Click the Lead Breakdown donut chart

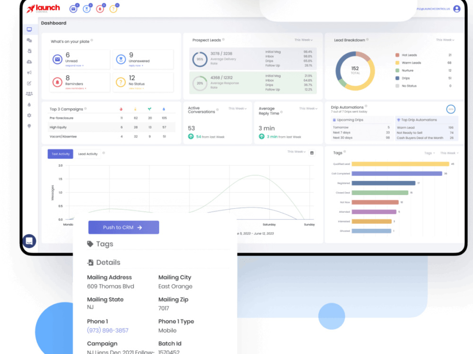click(x=355, y=71)
